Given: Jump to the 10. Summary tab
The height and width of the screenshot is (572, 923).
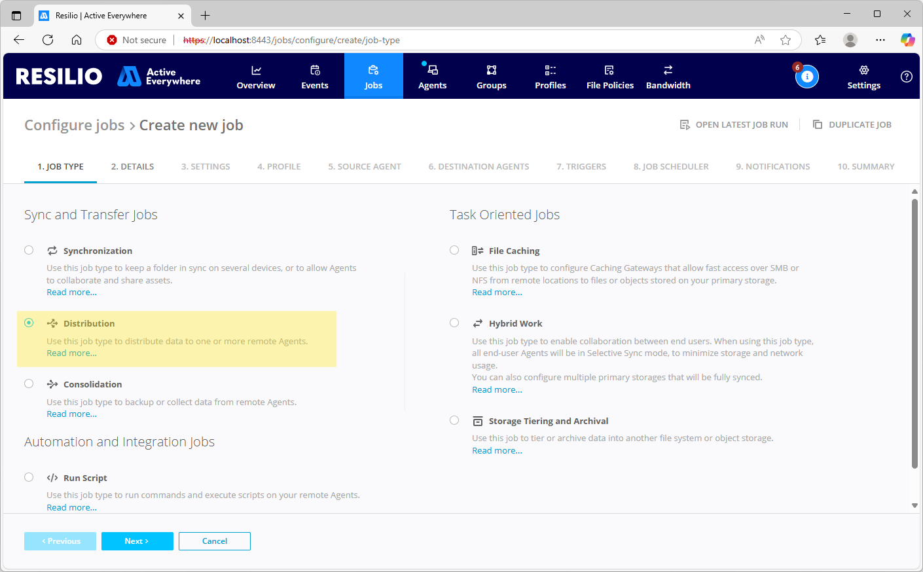Looking at the screenshot, I should [x=865, y=167].
